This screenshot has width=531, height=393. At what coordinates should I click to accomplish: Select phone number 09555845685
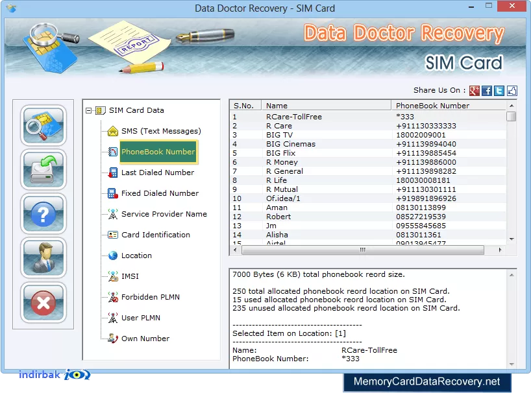tap(421, 226)
